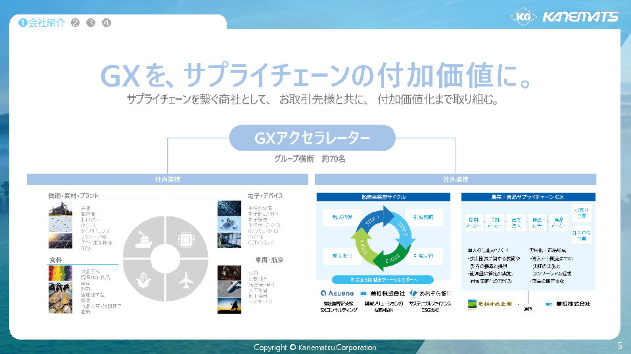This screenshot has height=354, width=631.
Task: Jump to section 2 in the header
Action: (75, 22)
